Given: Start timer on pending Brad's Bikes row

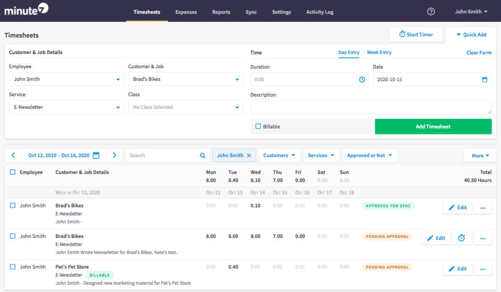Looking at the screenshot, I should 462,238.
